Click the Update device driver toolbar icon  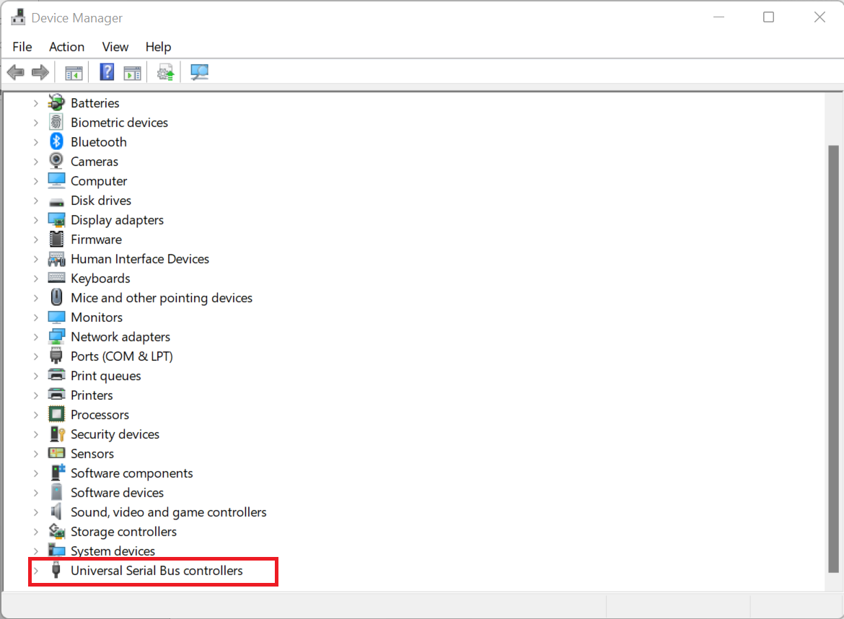tap(166, 72)
